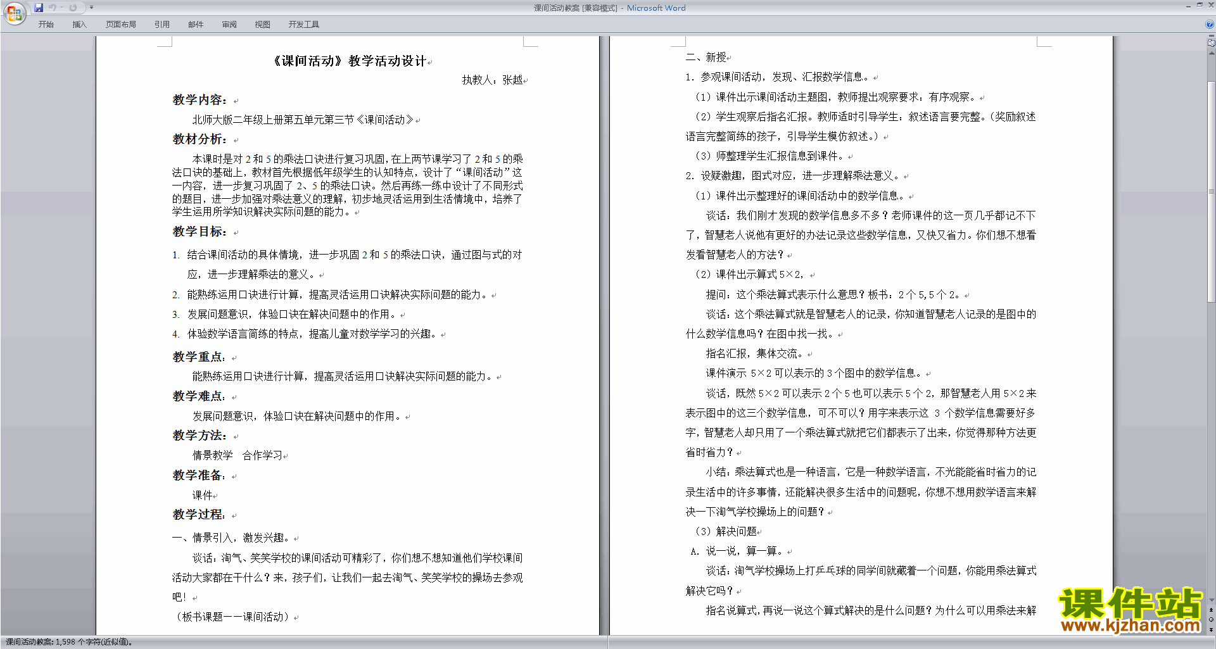The height and width of the screenshot is (649, 1216).
Task: Open the 开始 (Home) ribbon tab
Action: click(x=46, y=25)
